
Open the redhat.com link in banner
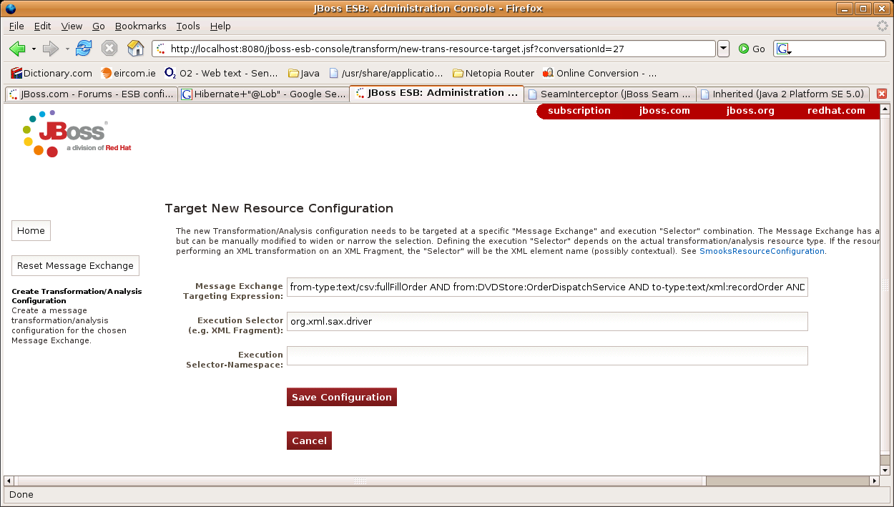tap(836, 111)
